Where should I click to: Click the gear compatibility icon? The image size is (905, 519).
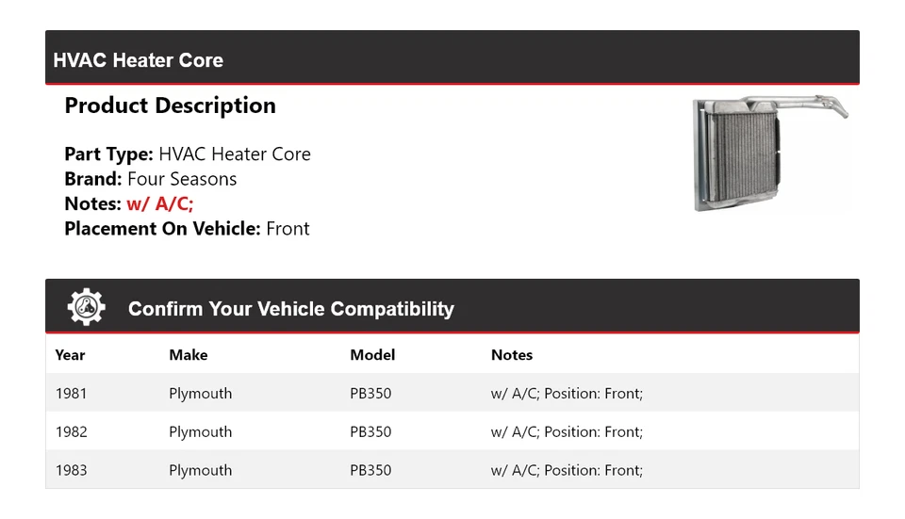[86, 308]
